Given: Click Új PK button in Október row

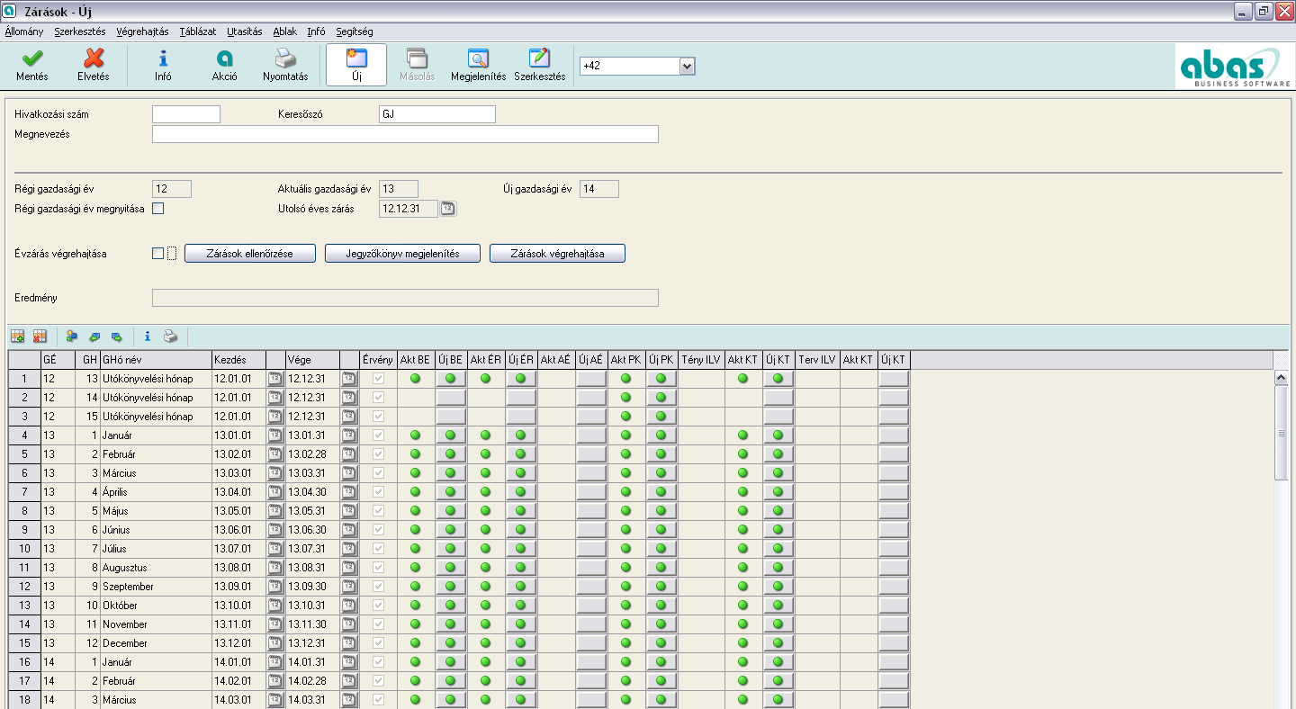Looking at the screenshot, I should point(661,606).
